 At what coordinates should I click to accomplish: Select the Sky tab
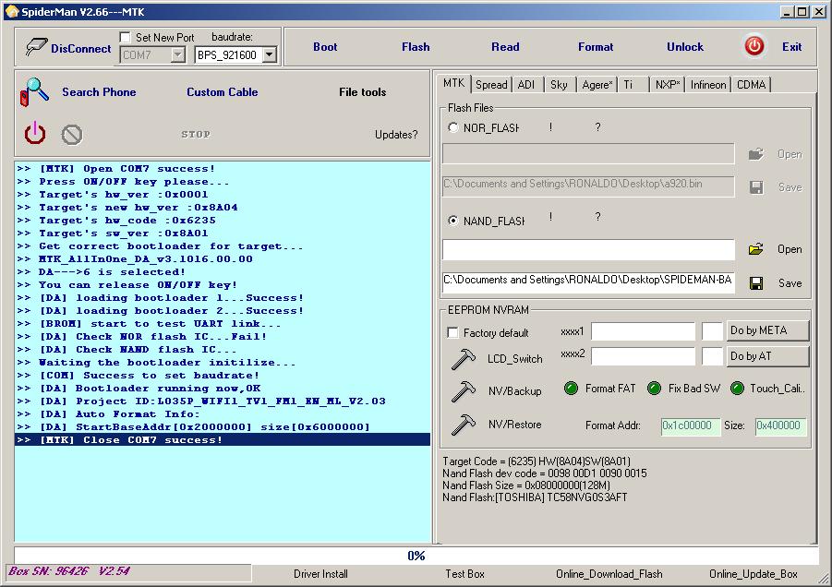(x=559, y=85)
